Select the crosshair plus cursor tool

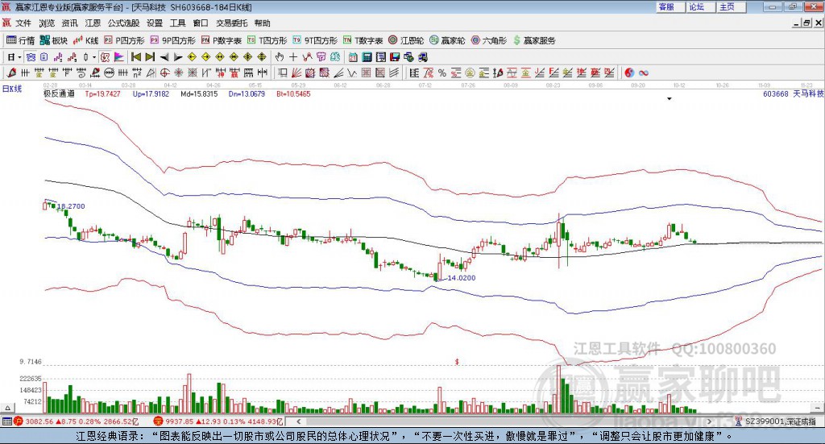point(293,57)
